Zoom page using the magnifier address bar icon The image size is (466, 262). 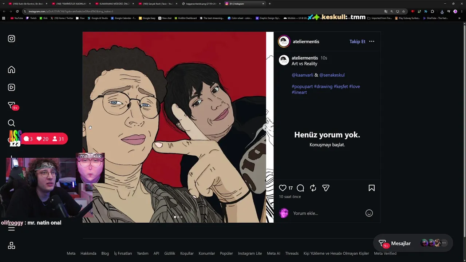pyautogui.click(x=392, y=11)
